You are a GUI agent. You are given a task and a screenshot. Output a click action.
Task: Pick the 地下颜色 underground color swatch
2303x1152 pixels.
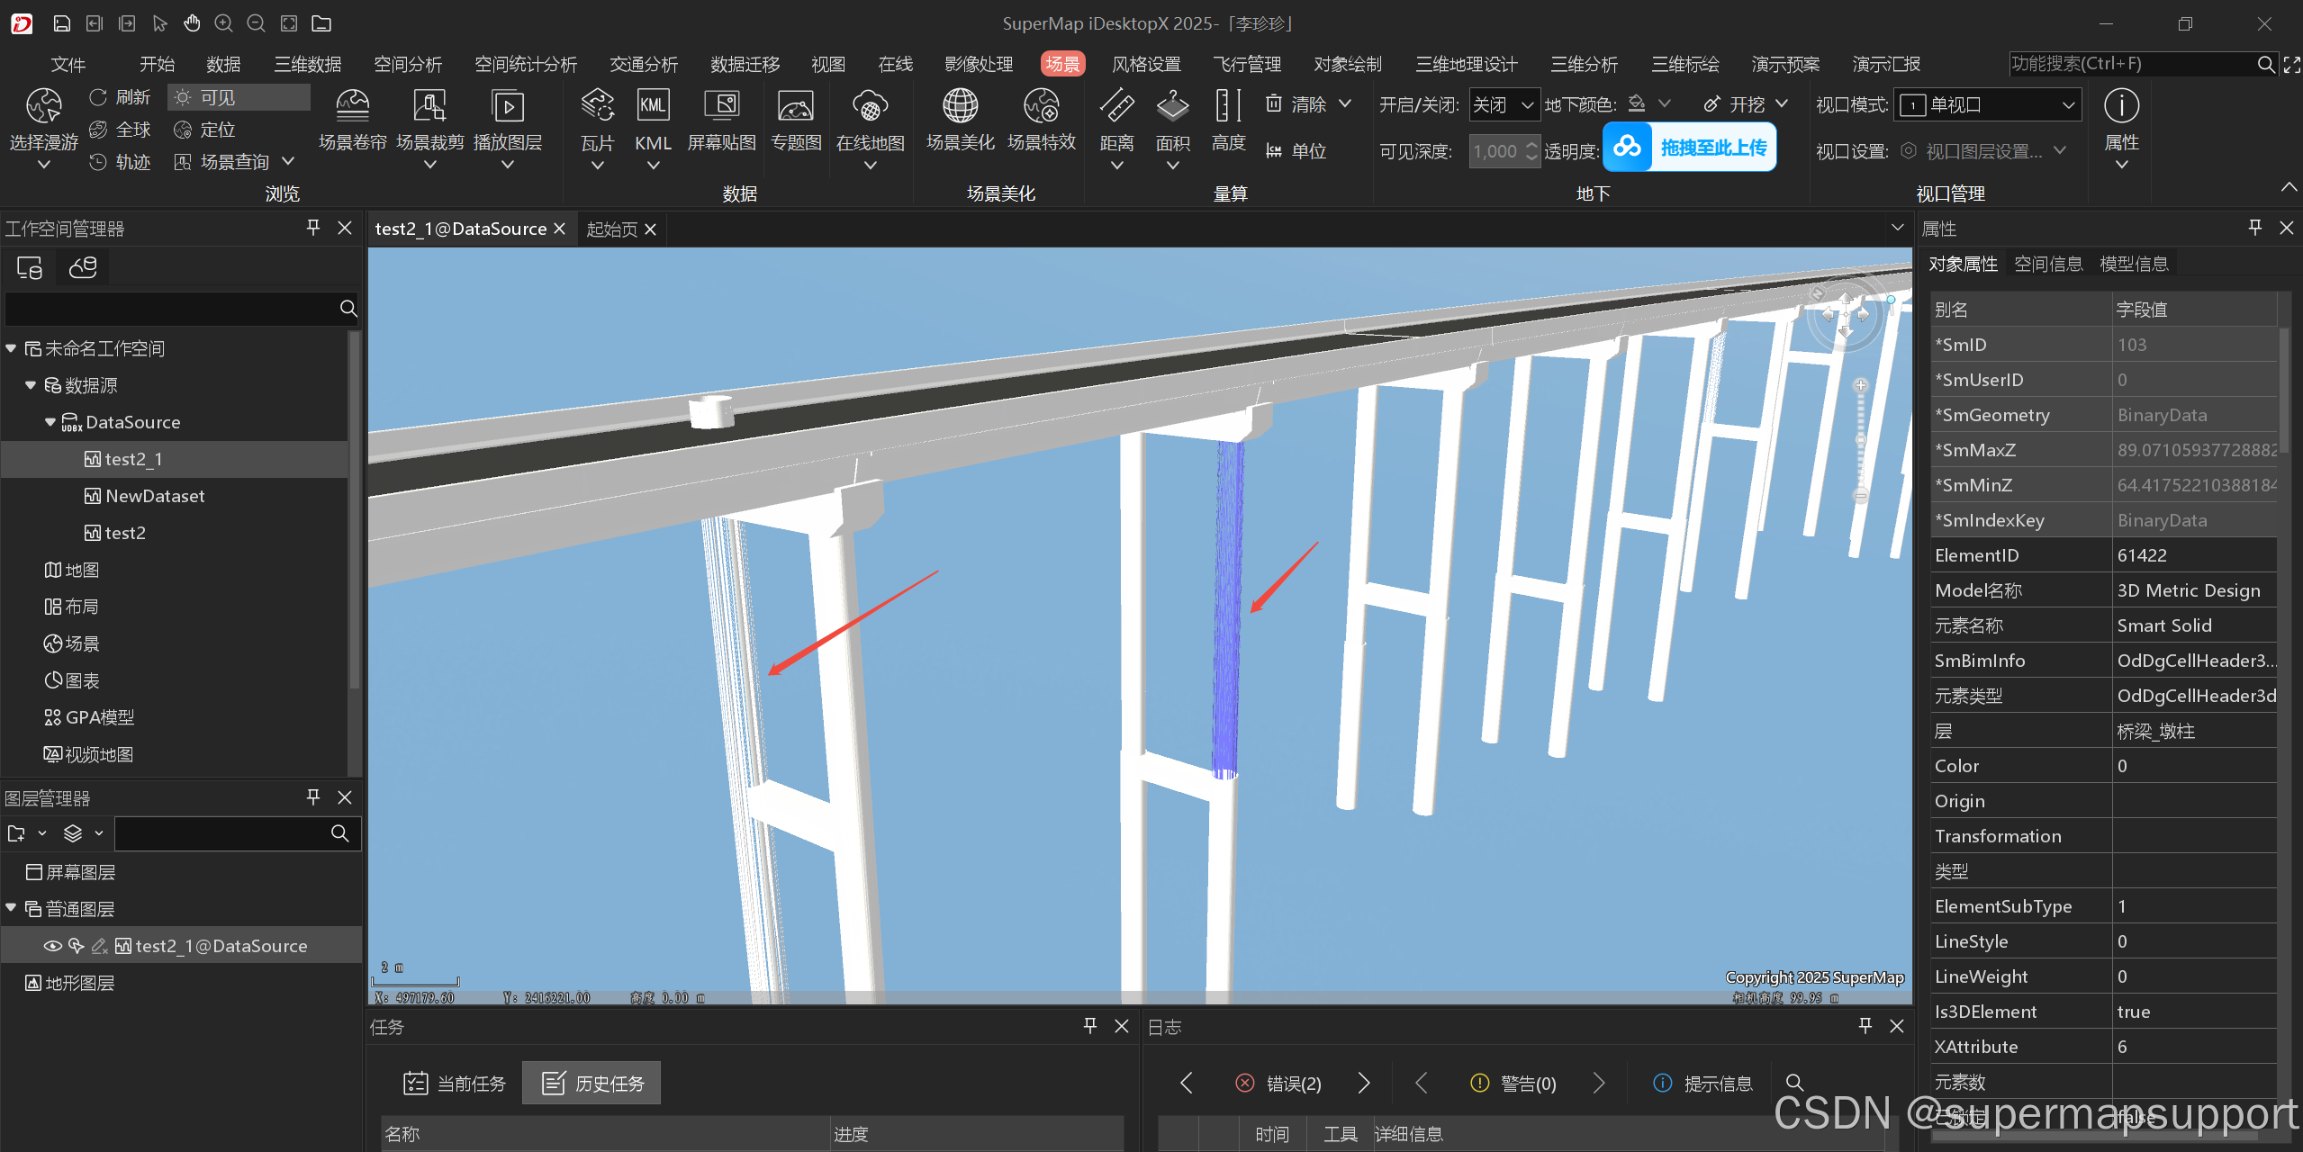click(1638, 104)
